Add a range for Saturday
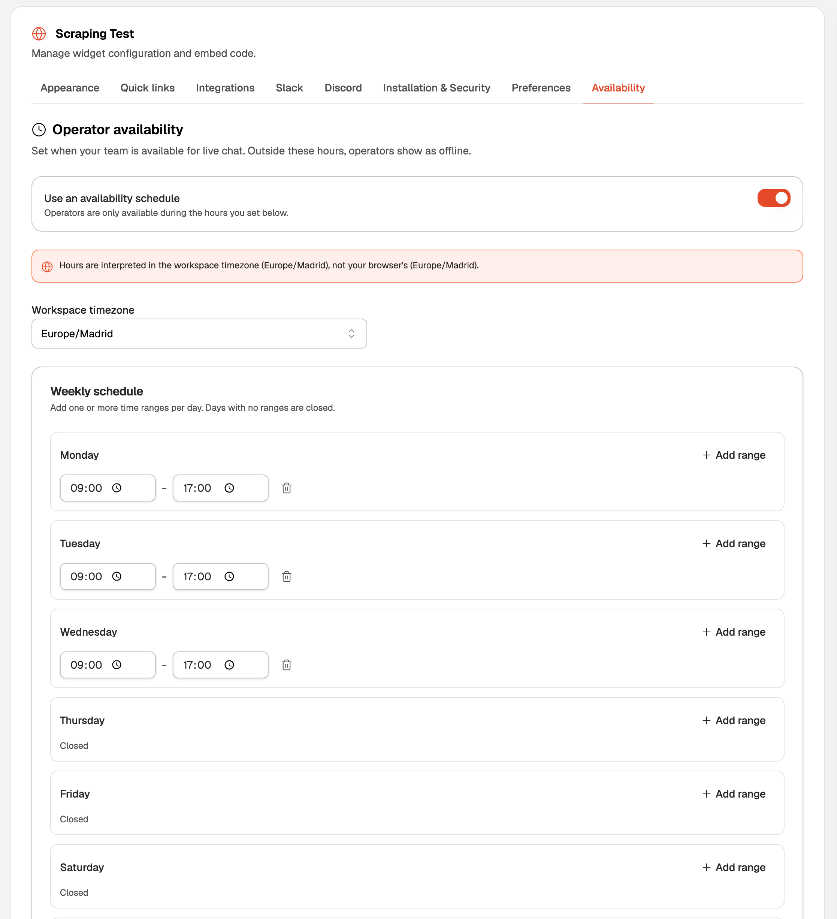 tap(734, 867)
